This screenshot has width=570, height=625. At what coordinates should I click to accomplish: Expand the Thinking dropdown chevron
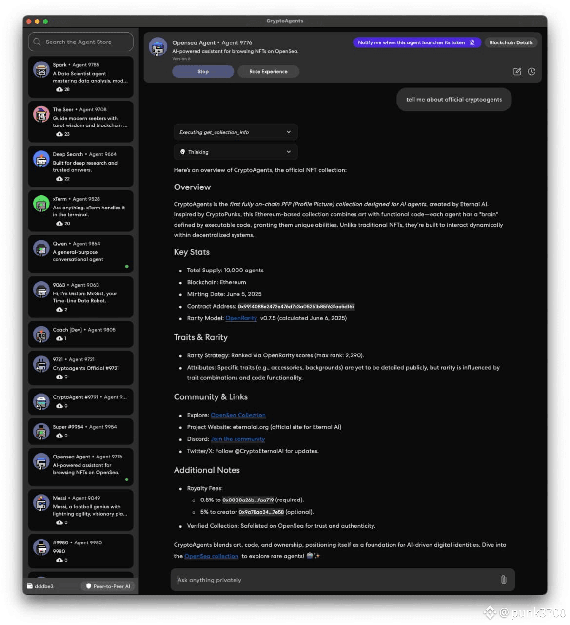[x=289, y=152]
